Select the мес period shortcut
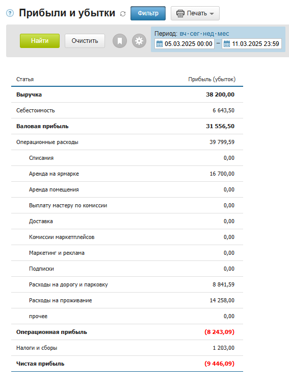Image resolution: width=289 pixels, height=384 pixels. click(x=223, y=34)
